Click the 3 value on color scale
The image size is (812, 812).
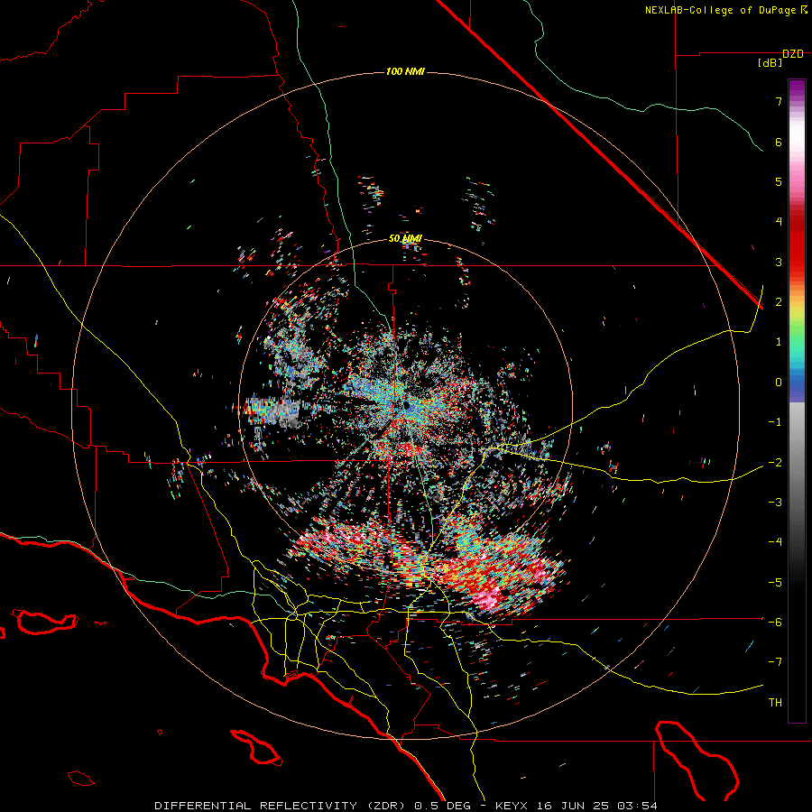(x=779, y=262)
